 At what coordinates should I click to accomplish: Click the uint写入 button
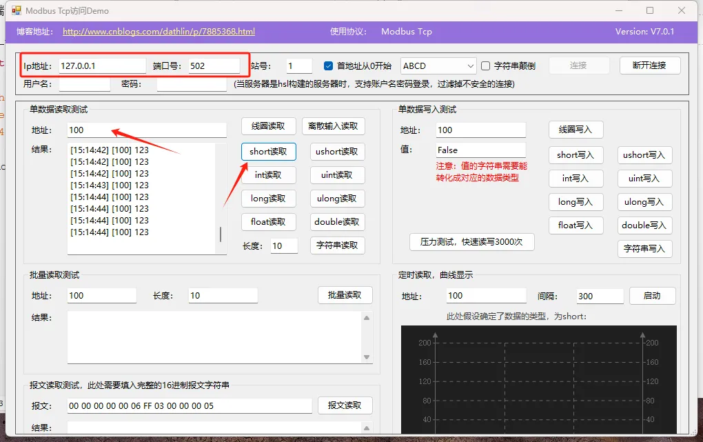644,179
